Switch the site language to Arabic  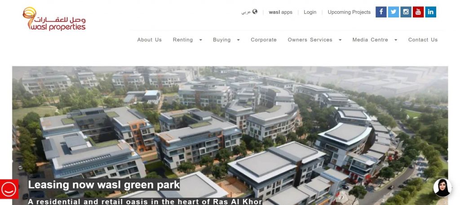pos(249,12)
